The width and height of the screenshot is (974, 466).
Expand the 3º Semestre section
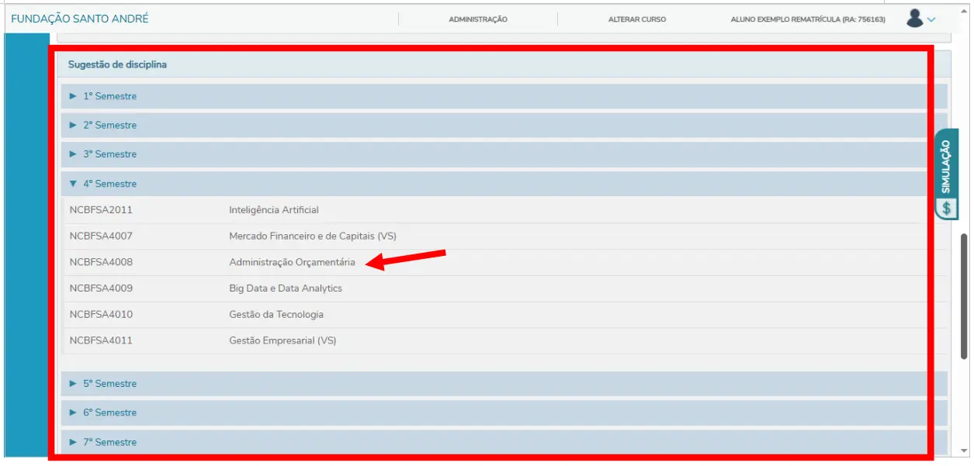point(109,154)
